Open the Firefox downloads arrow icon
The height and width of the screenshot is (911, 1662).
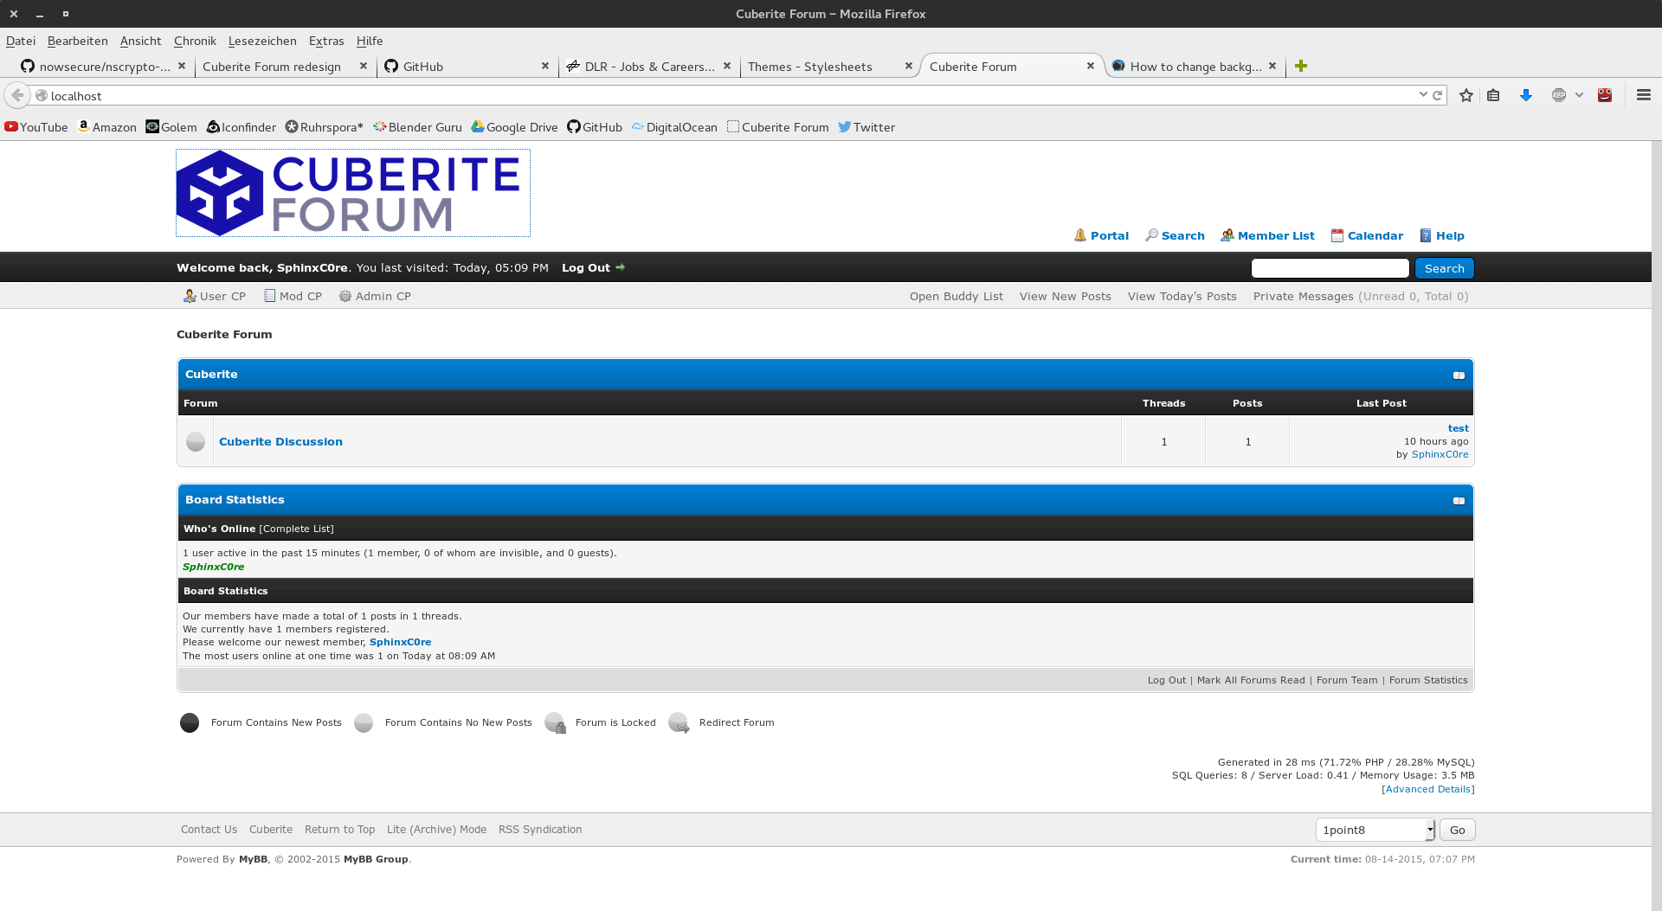click(1525, 96)
